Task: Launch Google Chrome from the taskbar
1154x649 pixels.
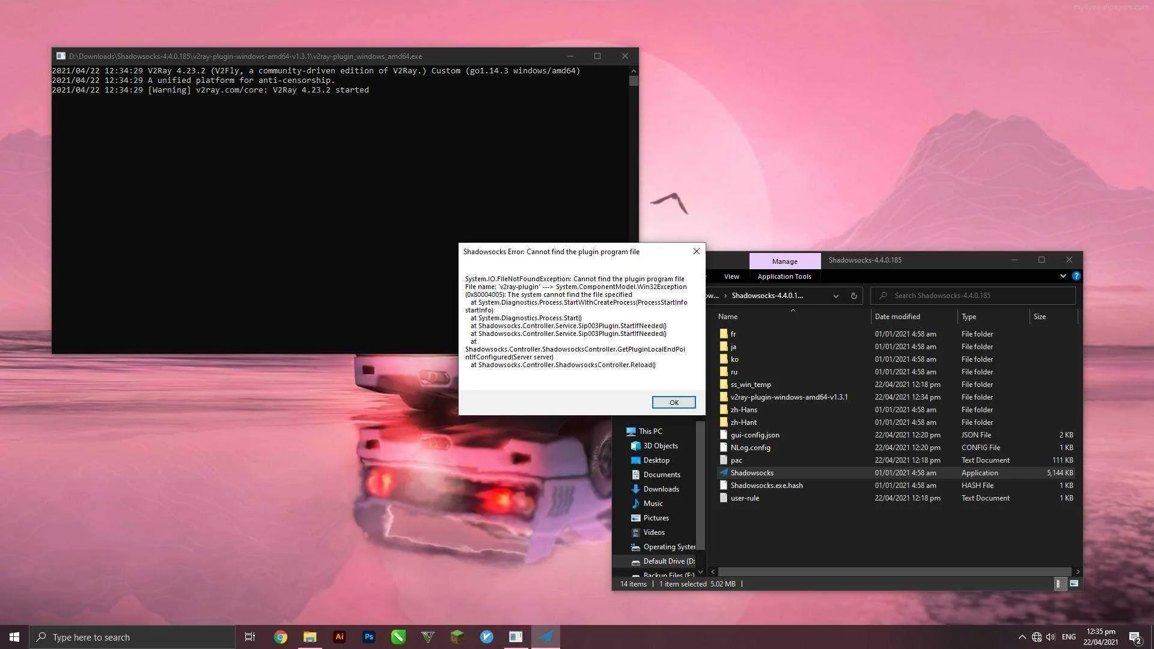Action: 280,637
